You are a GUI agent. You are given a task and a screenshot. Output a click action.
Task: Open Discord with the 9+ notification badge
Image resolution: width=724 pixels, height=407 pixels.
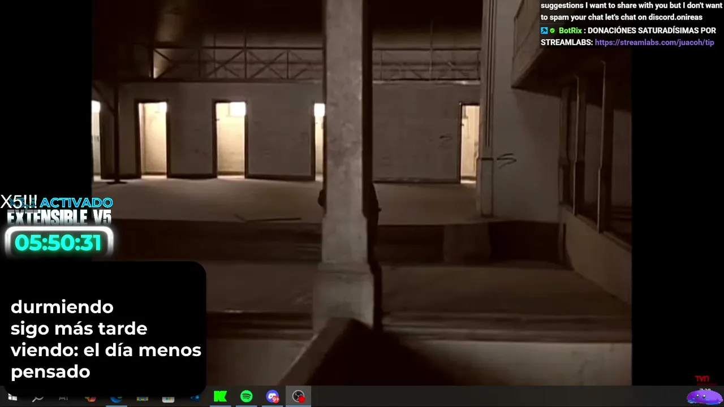point(273,397)
